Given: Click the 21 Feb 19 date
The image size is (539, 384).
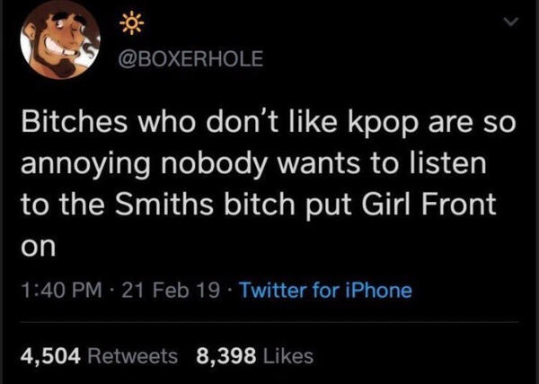Looking at the screenshot, I should (171, 291).
